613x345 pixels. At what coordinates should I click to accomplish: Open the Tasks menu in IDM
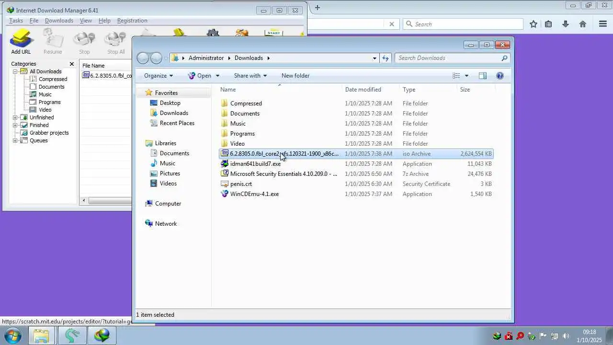point(16,21)
